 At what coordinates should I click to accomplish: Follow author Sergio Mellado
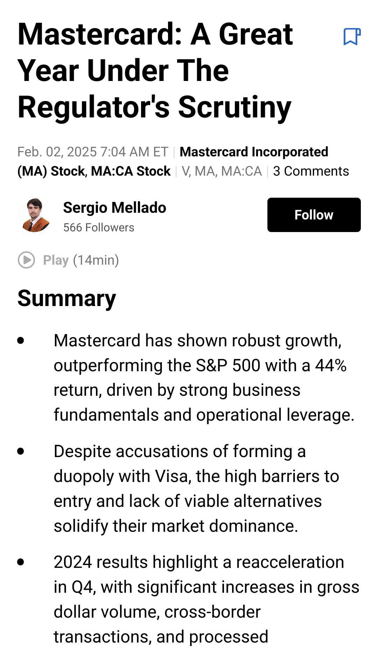click(x=314, y=215)
